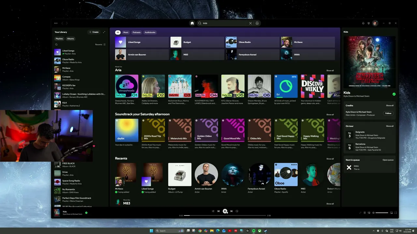Toggle shuffle playback
The image size is (417, 234).
[x=213, y=211]
